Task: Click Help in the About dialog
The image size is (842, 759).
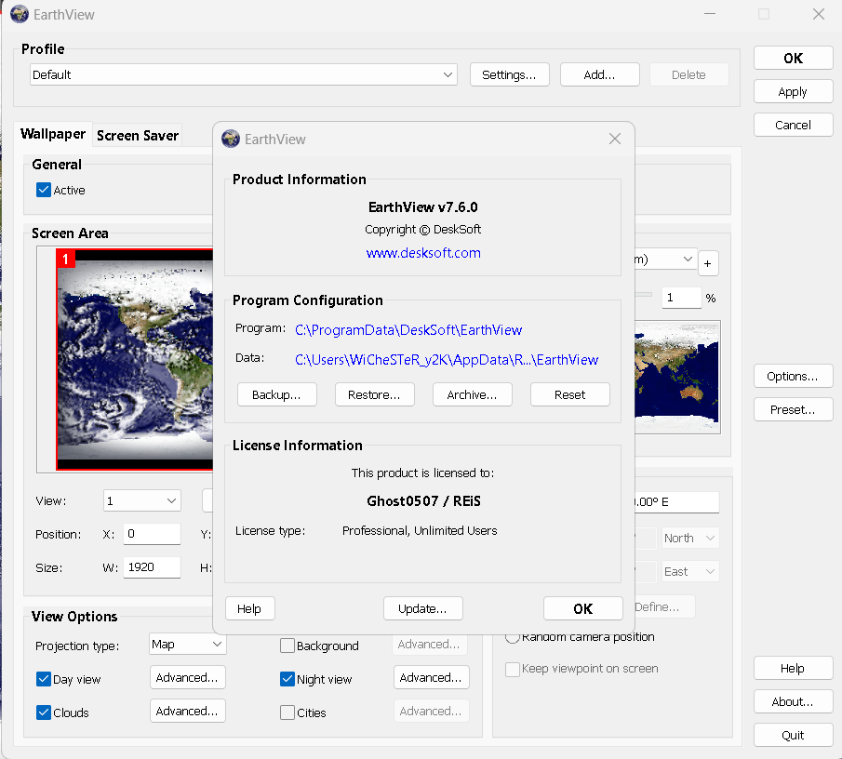Action: pos(249,608)
